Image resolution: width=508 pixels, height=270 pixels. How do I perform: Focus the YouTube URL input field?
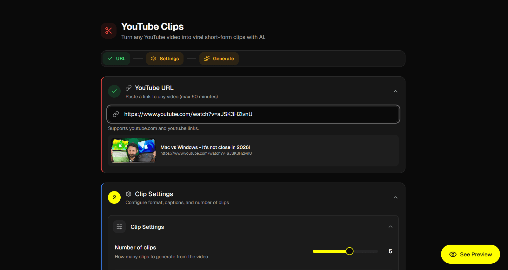coord(253,114)
